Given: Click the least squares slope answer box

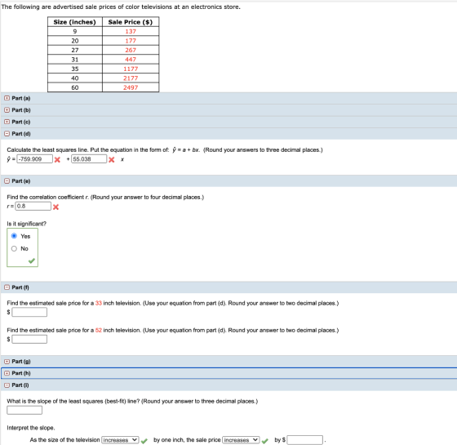Looking at the screenshot, I should point(24,410).
